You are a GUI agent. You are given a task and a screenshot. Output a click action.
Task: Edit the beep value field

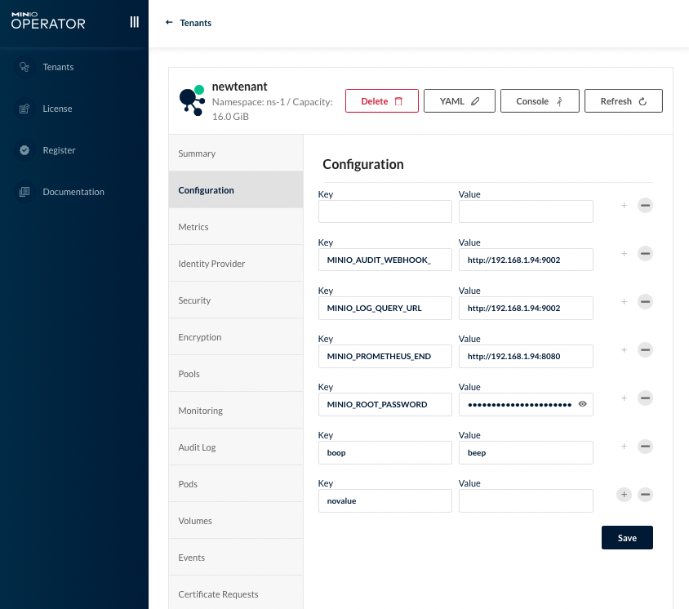(x=526, y=452)
